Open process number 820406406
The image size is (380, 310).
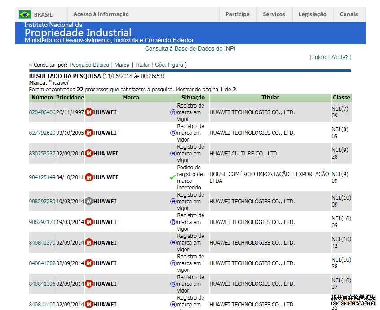(42, 112)
